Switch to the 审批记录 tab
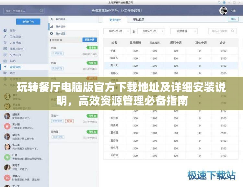The image size is (243, 187). pos(139,19)
